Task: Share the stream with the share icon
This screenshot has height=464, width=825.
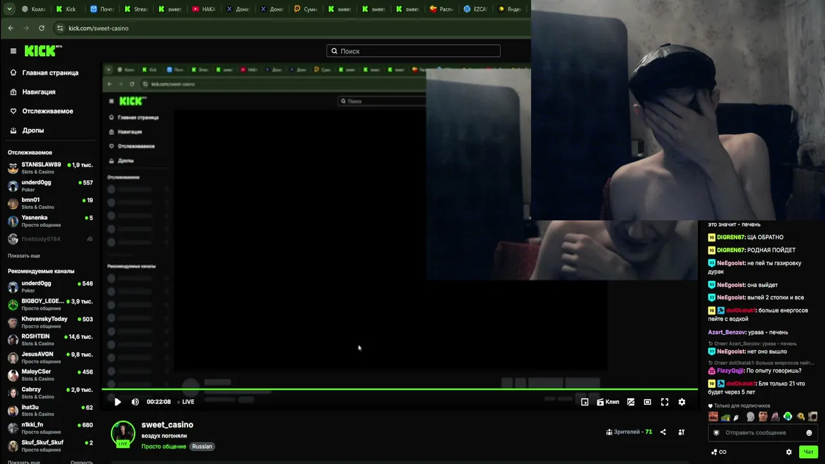Action: coord(663,432)
